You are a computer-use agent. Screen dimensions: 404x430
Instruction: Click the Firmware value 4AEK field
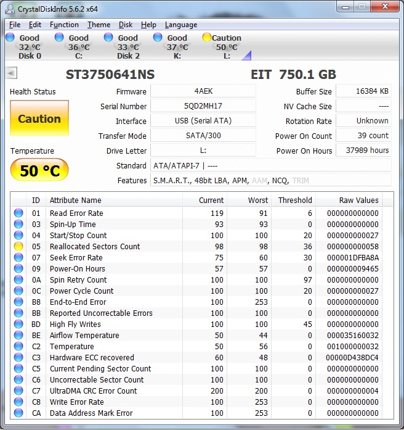[x=203, y=91]
